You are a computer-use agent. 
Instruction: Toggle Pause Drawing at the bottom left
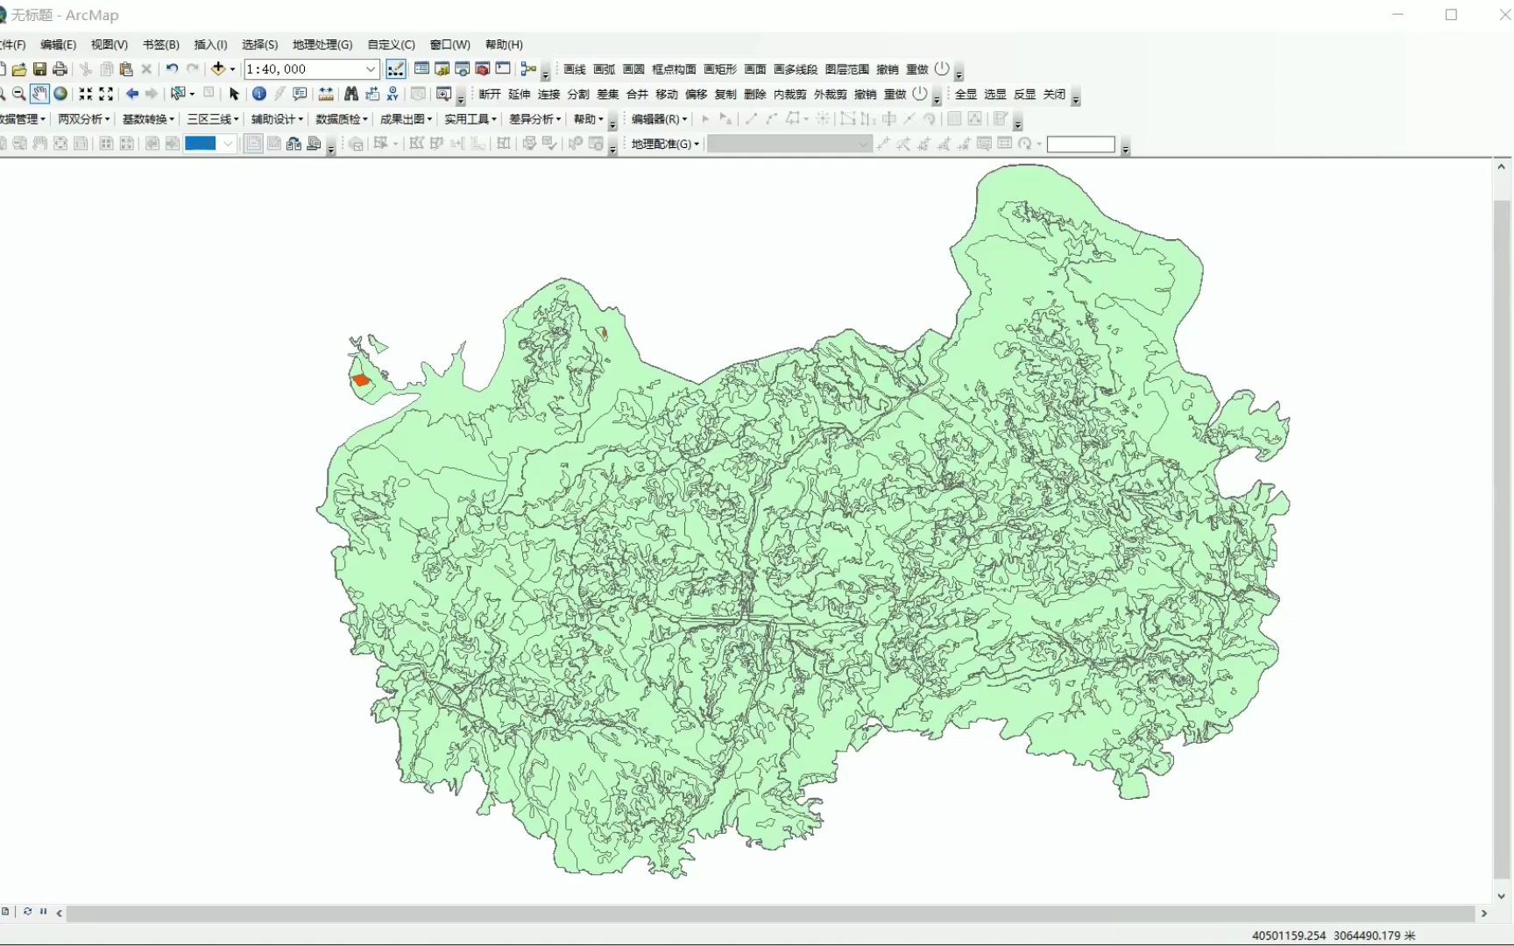[44, 912]
